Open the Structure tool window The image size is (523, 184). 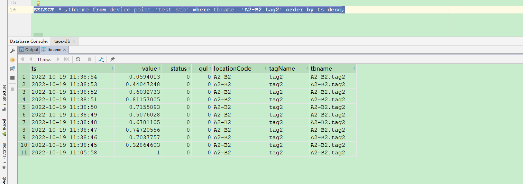click(4, 98)
